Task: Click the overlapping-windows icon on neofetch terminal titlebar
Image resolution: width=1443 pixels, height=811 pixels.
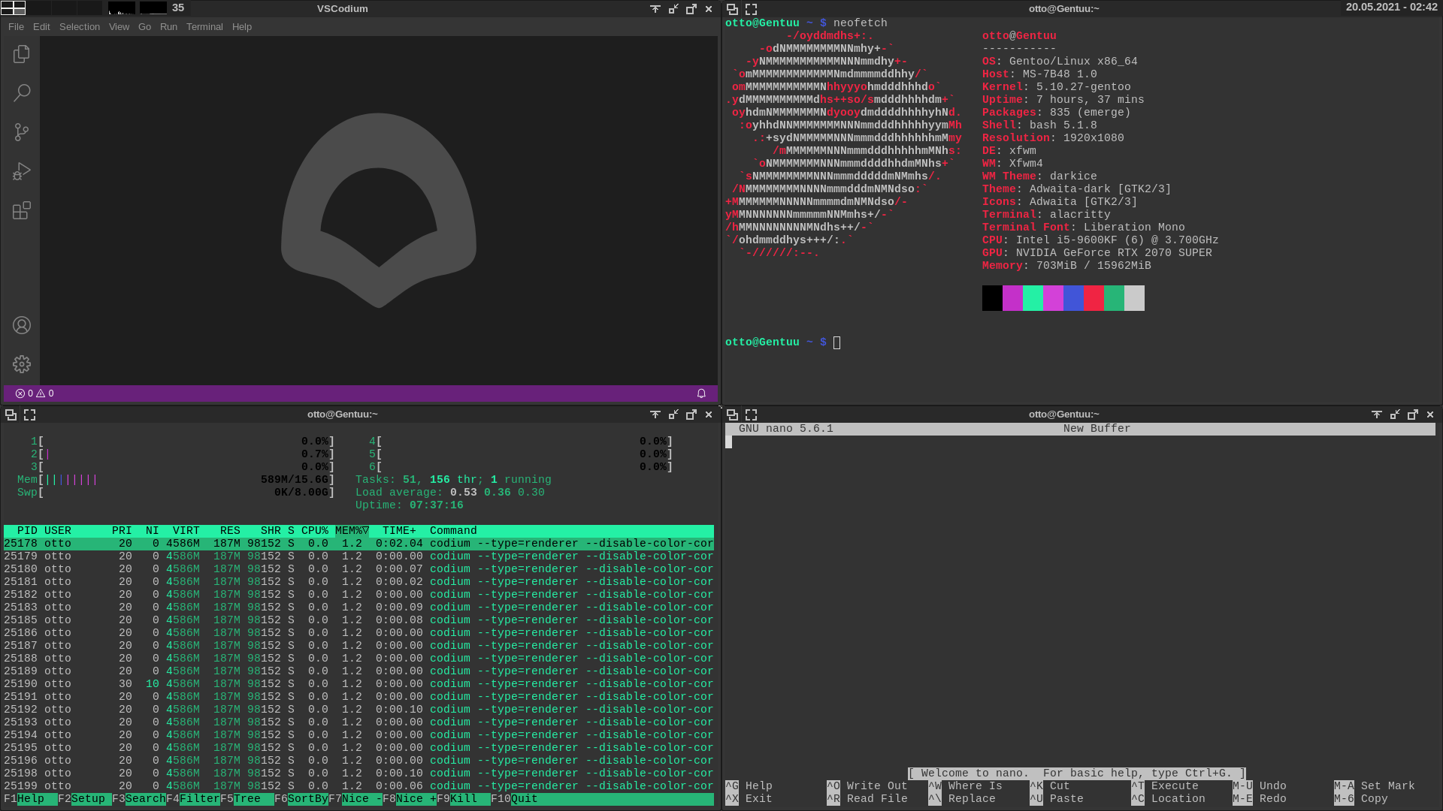Action: click(x=732, y=9)
